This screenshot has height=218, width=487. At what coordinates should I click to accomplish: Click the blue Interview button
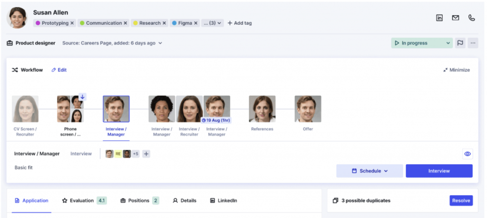(x=439, y=171)
